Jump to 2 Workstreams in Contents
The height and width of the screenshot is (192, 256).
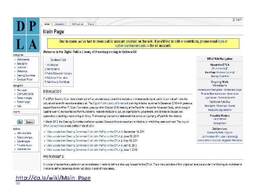pos(52,69)
